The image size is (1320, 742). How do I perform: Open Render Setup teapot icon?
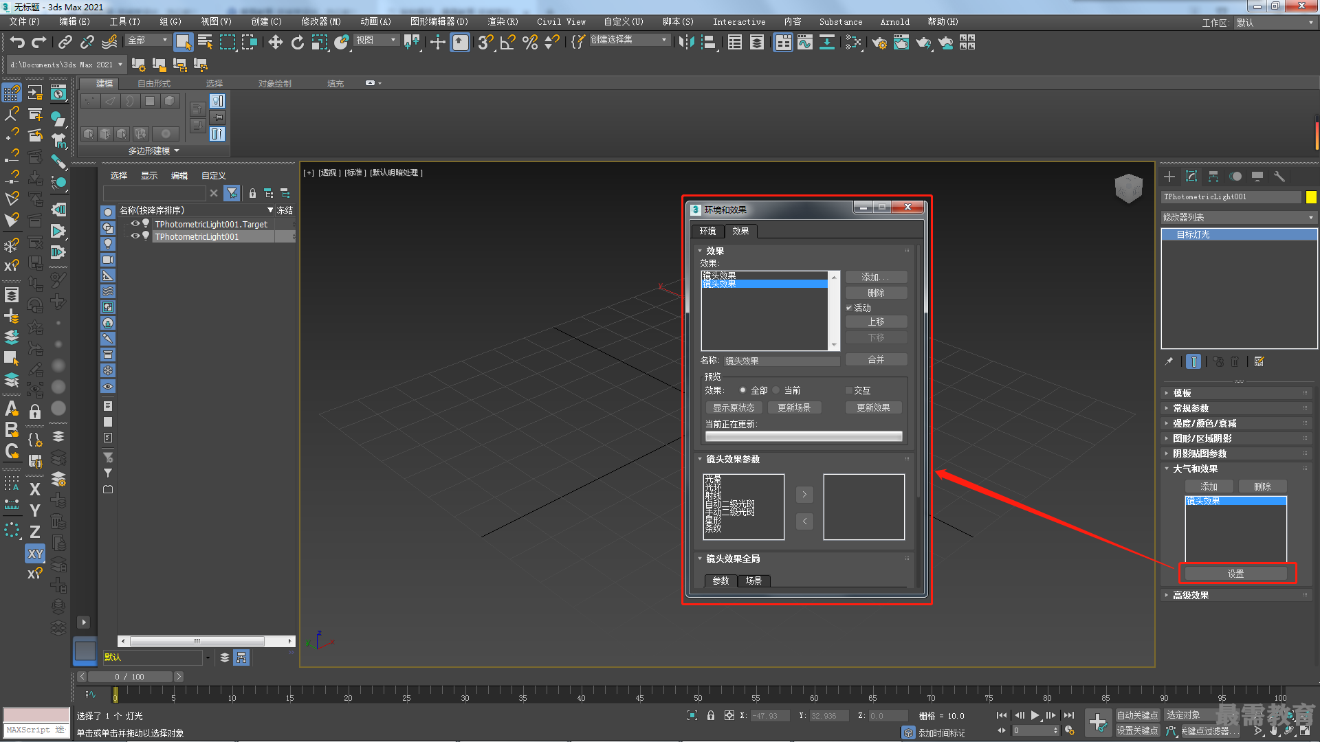[x=879, y=43]
